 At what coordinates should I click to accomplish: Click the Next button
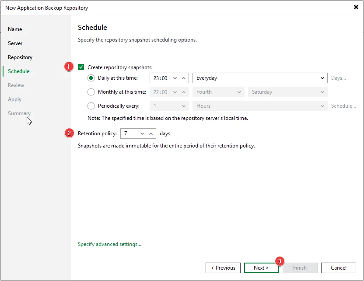pos(261,268)
